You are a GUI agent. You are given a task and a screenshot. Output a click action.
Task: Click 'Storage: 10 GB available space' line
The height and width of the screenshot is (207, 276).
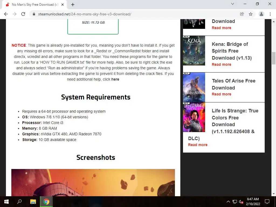click(x=49, y=140)
